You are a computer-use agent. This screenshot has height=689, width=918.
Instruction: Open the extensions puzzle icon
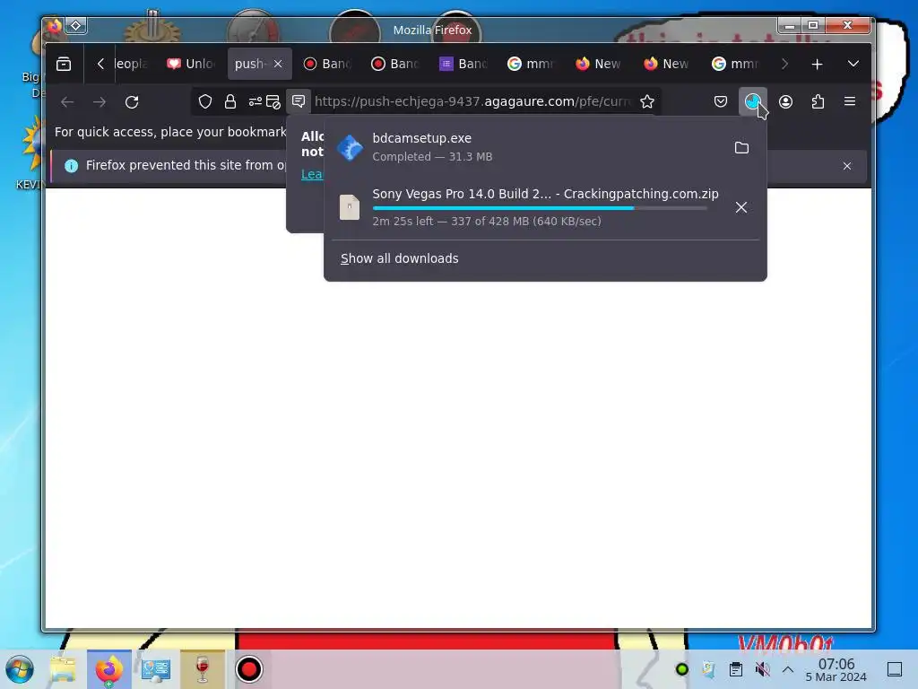click(x=818, y=102)
